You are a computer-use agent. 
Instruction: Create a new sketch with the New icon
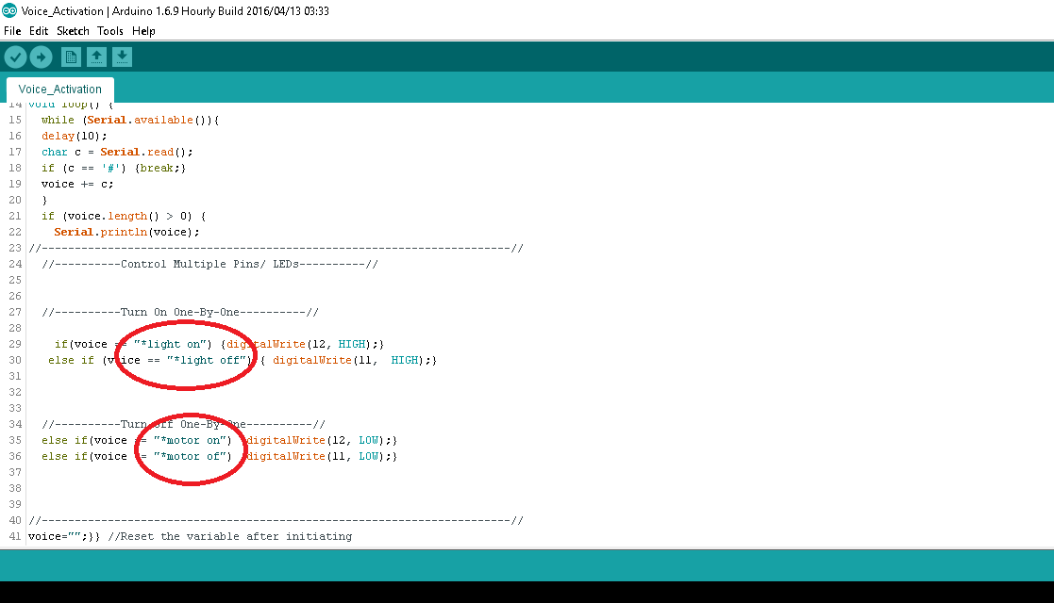71,57
